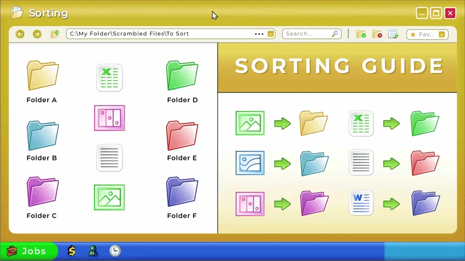Click the purple folder in Sorting Guide
Screen dimensions: 465x261
tap(314, 203)
